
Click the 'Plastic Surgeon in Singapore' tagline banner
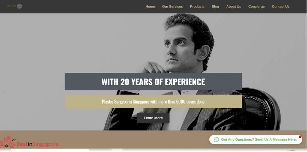[153, 102]
